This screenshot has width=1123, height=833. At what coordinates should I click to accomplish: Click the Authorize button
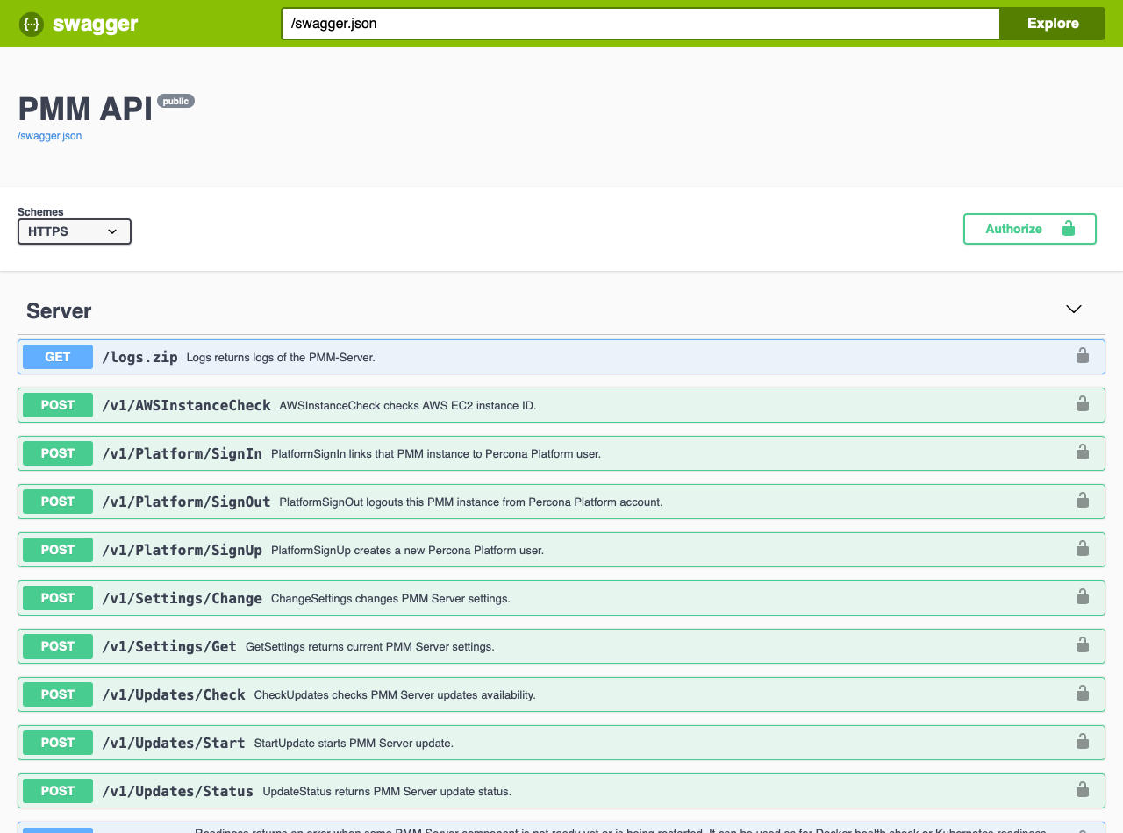pos(1029,229)
